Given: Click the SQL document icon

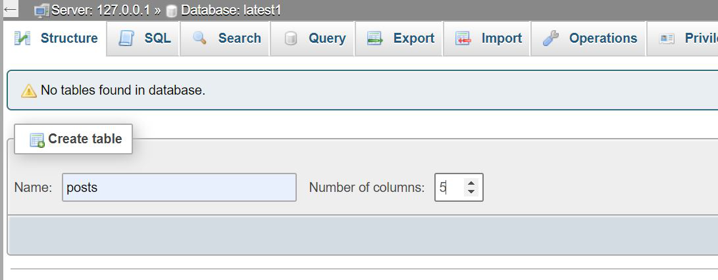Looking at the screenshot, I should (x=126, y=38).
